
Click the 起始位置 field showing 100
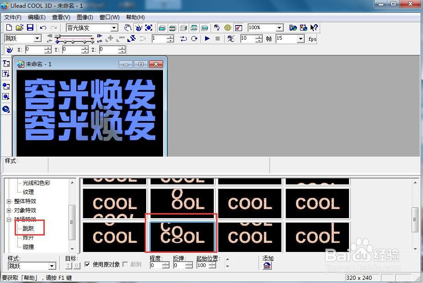203,265
